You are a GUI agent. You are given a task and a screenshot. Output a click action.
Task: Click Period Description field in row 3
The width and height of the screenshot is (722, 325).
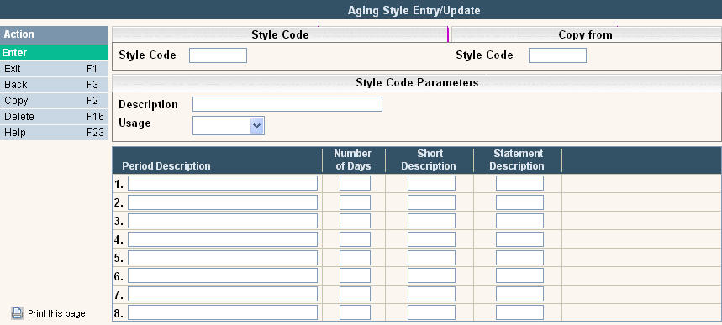[223, 221]
